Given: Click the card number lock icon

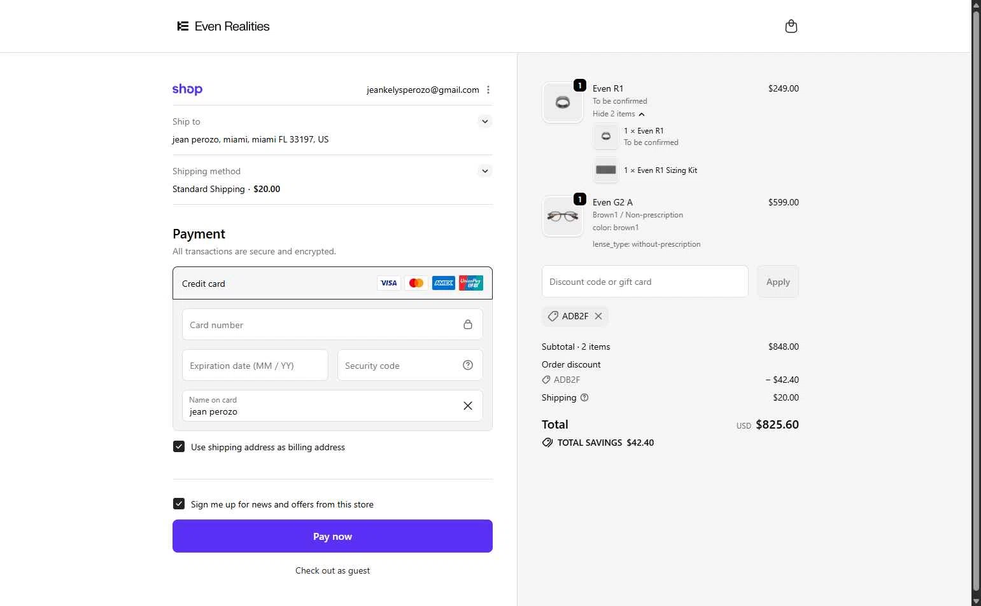Looking at the screenshot, I should click(x=468, y=324).
